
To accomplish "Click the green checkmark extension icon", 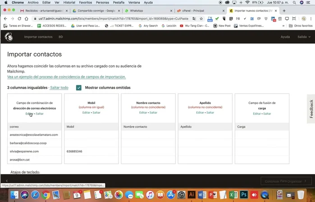I will coord(217,18).
